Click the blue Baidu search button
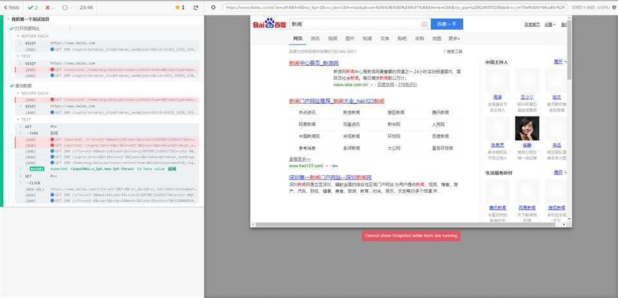Viewport: 618px width, 298px height. coord(447,24)
